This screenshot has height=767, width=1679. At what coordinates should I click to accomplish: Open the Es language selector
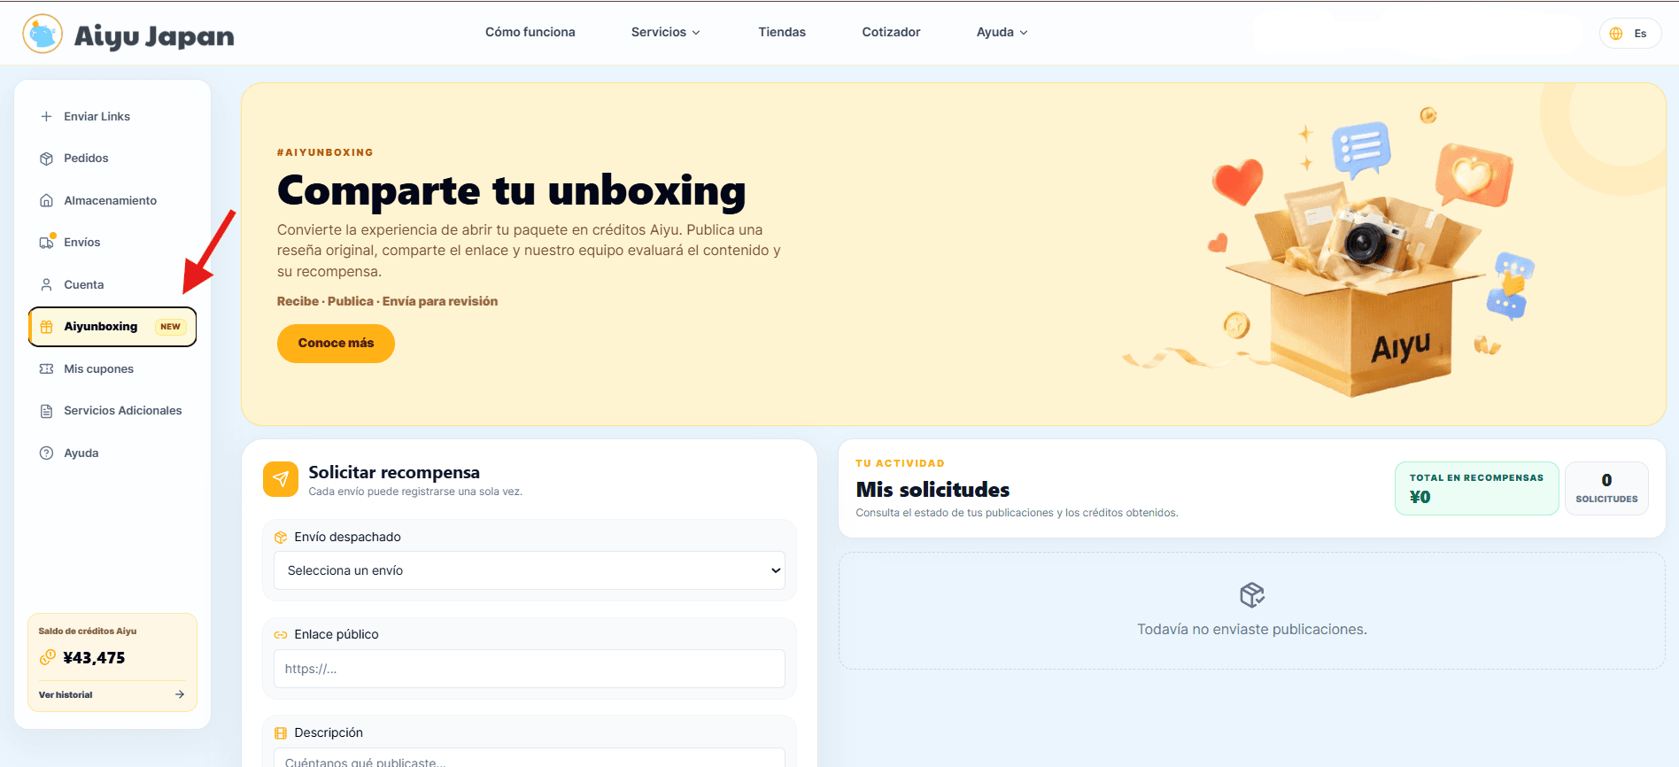pos(1630,34)
